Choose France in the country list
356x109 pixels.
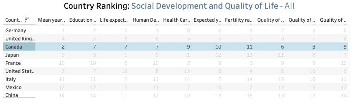click(x=13, y=63)
